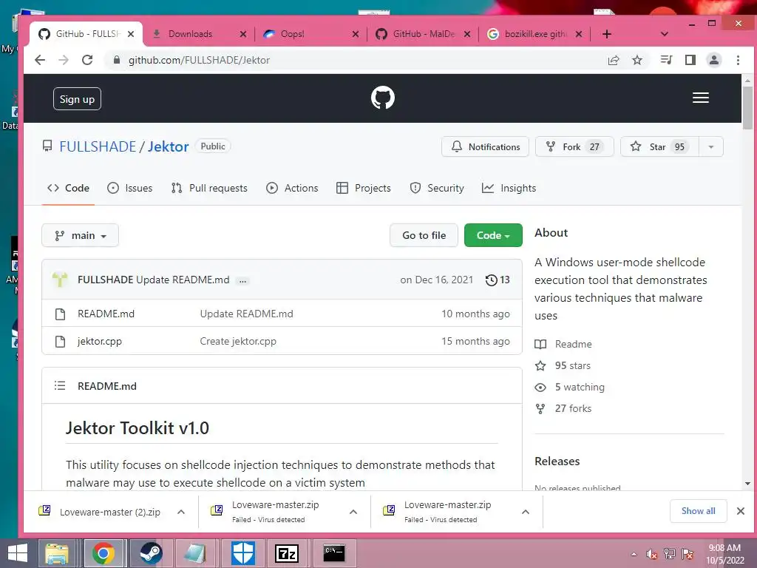Open the Create jektor.cpp commit message
Image resolution: width=757 pixels, height=568 pixels.
click(x=238, y=341)
